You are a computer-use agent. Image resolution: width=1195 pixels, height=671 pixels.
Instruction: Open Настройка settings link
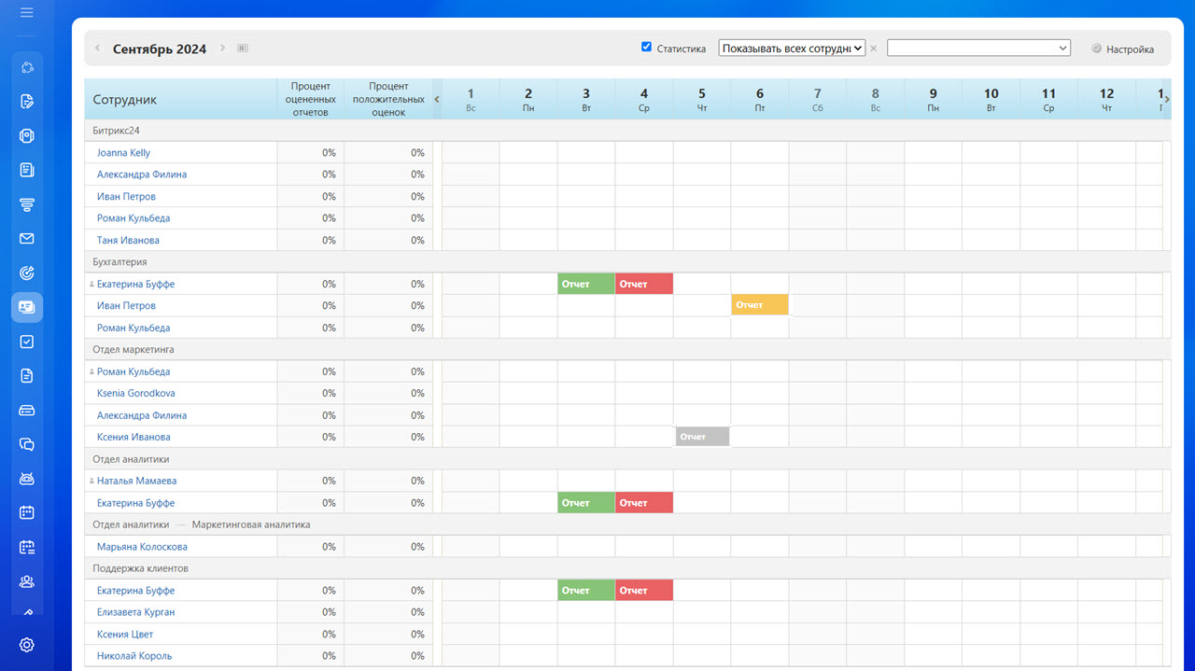coord(1129,49)
